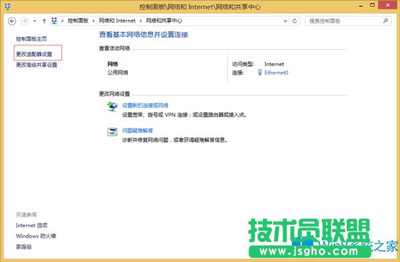Click the Back navigation arrow

(x=12, y=21)
